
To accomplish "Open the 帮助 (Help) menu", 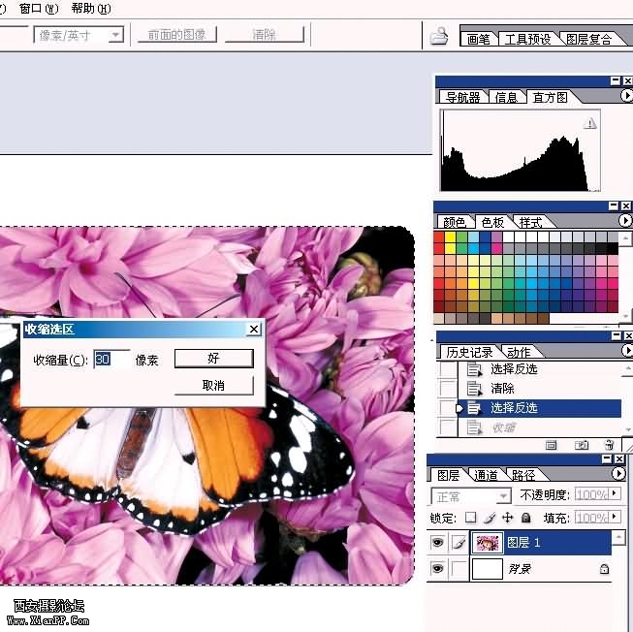I will tap(90, 8).
